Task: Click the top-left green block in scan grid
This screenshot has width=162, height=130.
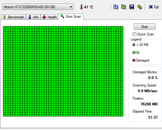Action: pyautogui.click(x=4, y=27)
